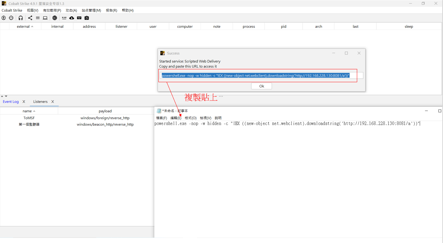Viewport: 443px width, 243px height.
Task: Open Notepad 說明 menu
Action: pyautogui.click(x=218, y=118)
